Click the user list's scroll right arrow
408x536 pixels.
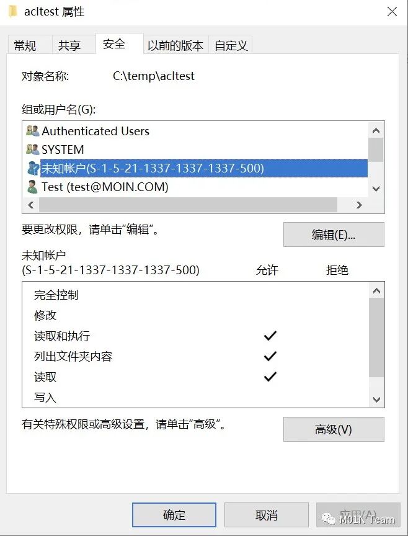click(359, 205)
